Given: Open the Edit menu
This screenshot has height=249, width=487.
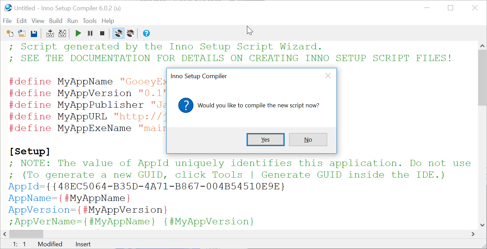Looking at the screenshot, I should [22, 21].
